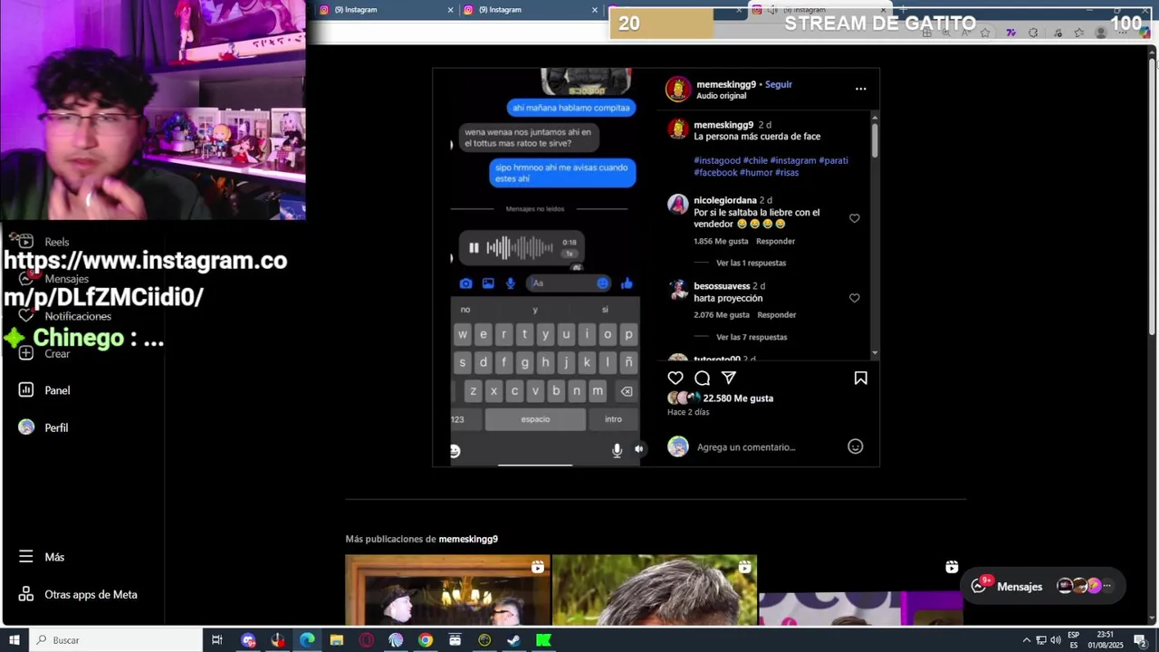Save the post with the bookmark icon
The height and width of the screenshot is (652, 1159).
(x=860, y=378)
